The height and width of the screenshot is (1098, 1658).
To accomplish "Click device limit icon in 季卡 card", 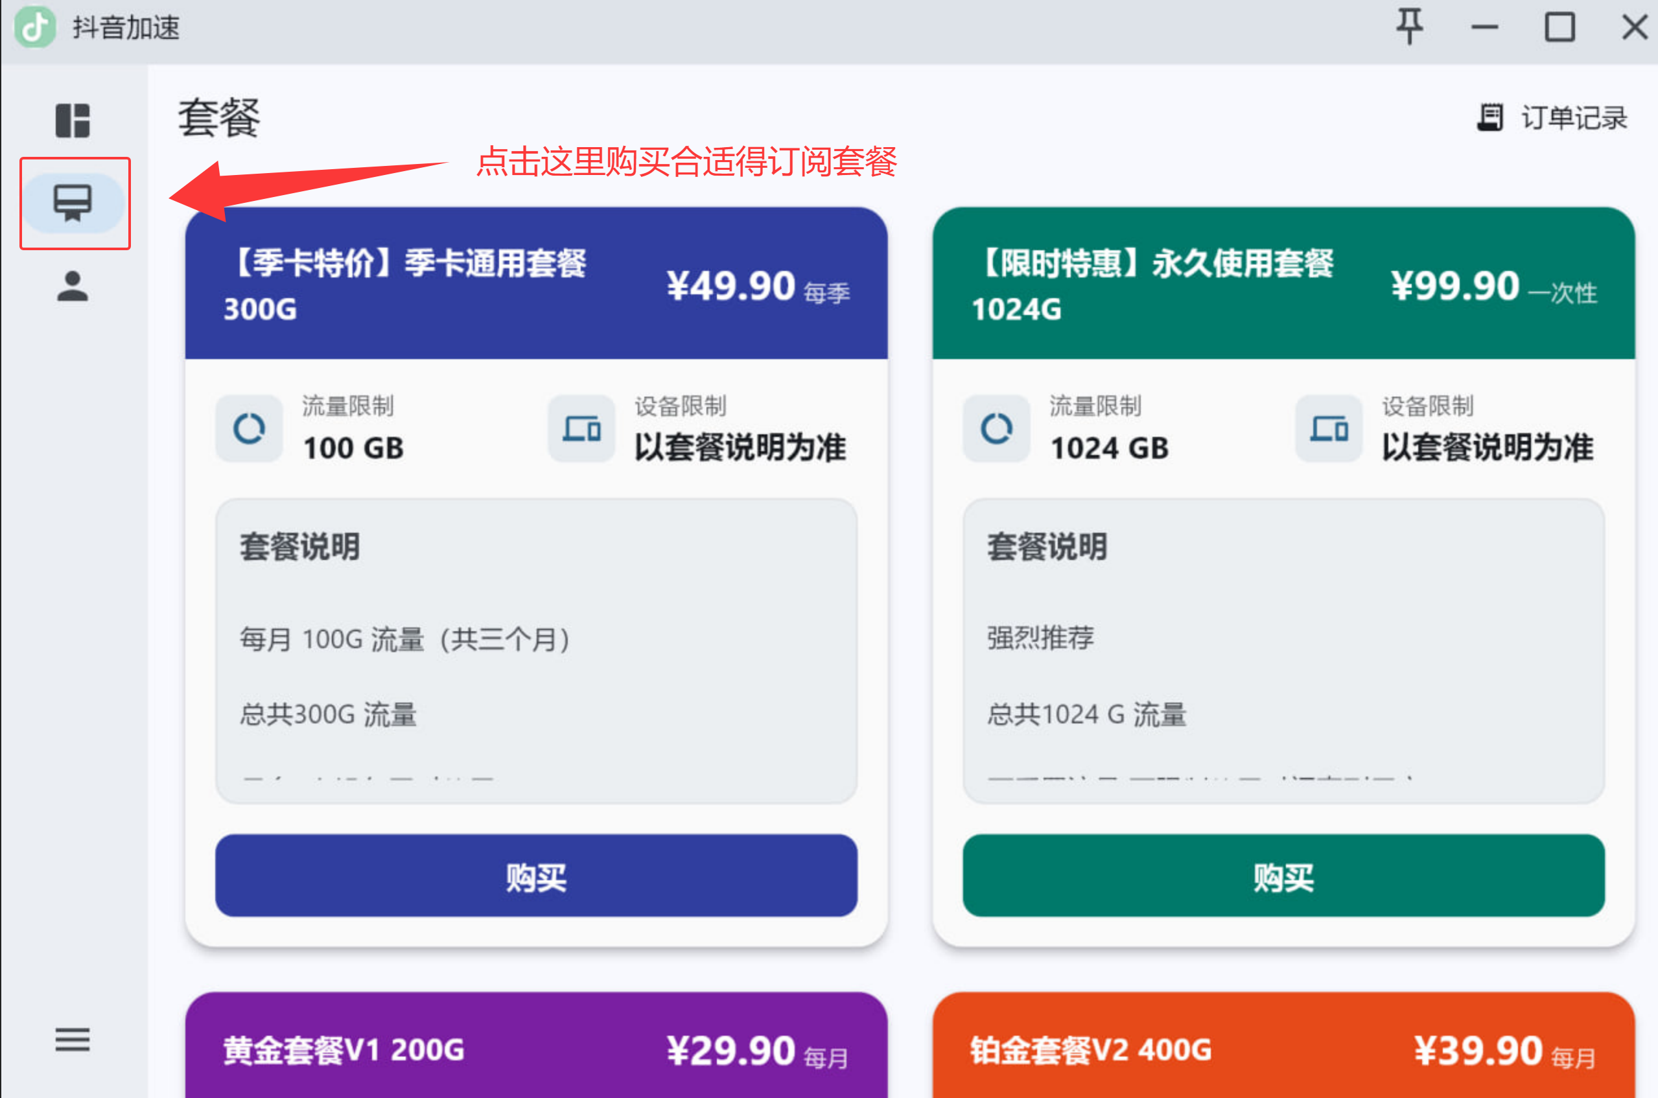I will coord(581,428).
